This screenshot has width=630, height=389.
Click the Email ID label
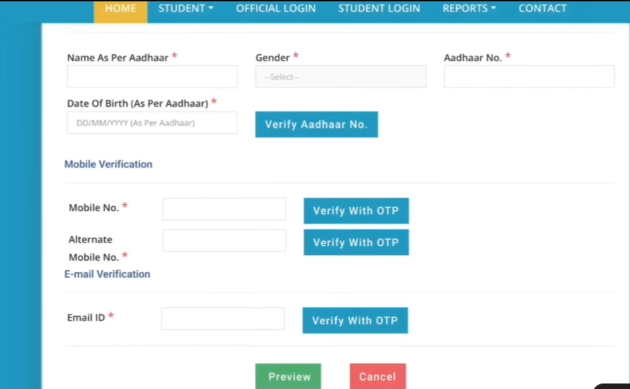coord(86,318)
